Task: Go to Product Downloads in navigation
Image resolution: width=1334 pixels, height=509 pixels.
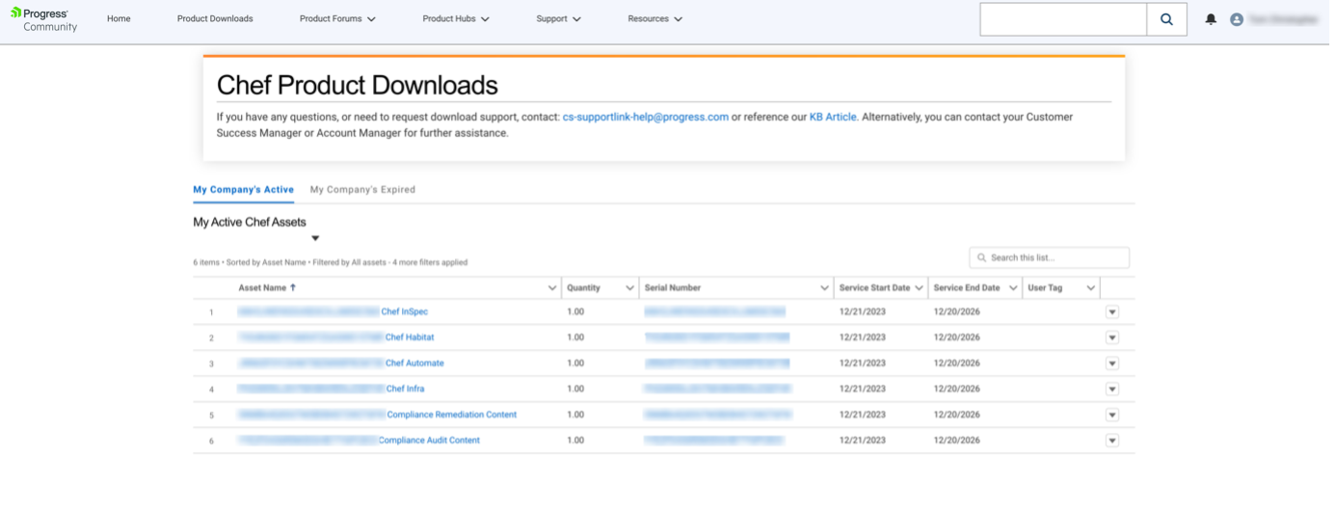Action: point(215,19)
